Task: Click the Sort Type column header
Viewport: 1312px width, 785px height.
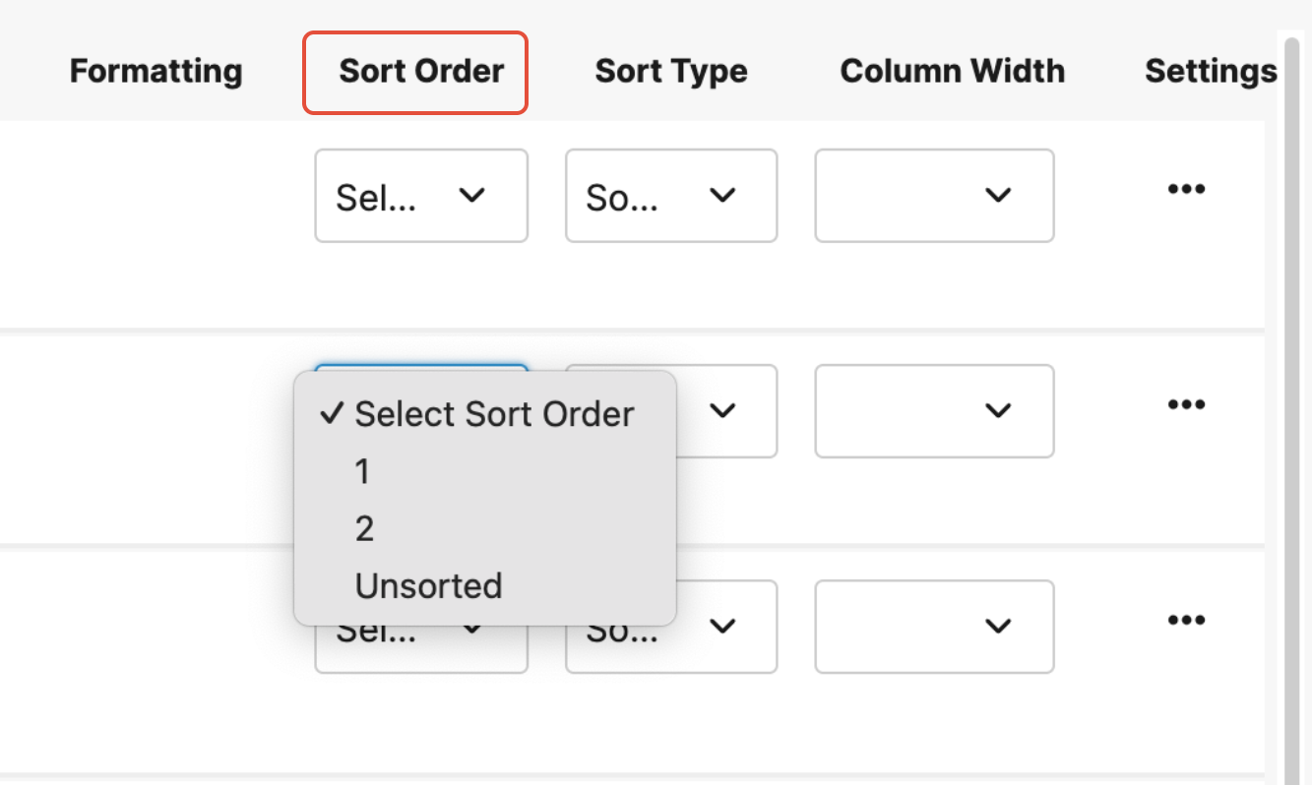Action: point(671,72)
